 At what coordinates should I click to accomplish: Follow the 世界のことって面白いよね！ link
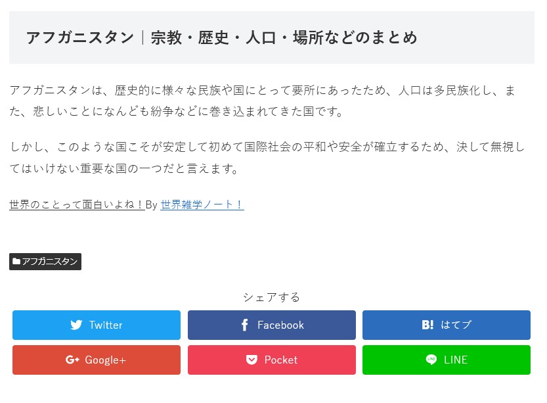(x=77, y=204)
